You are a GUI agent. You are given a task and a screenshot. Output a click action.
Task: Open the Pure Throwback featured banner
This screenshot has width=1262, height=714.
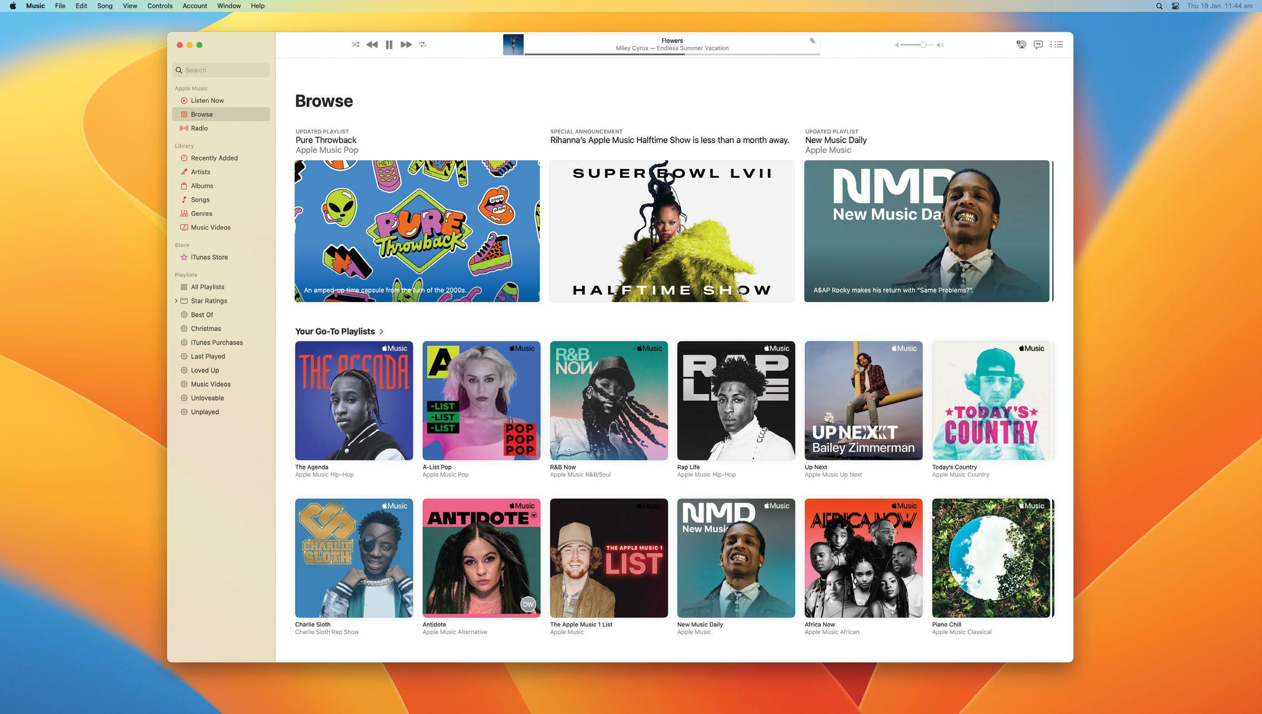pos(417,231)
